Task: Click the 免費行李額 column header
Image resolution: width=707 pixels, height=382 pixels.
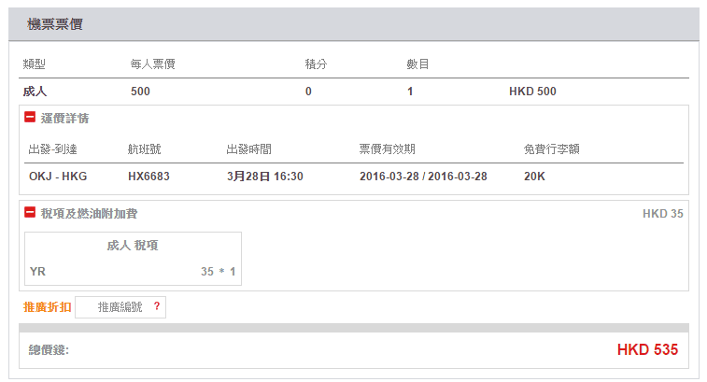Action: click(x=552, y=149)
